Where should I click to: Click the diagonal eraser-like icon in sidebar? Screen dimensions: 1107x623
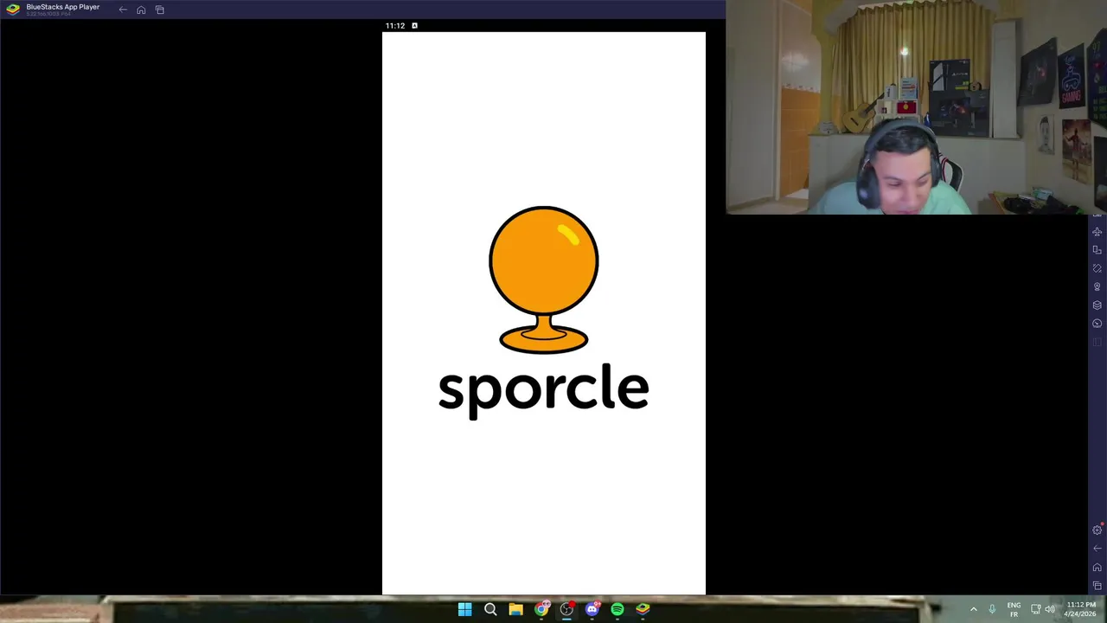[1097, 268]
